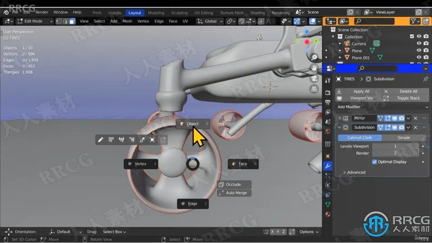432x243 pixels.
Task: Select edge select mode icon in header
Action: tap(65, 21)
